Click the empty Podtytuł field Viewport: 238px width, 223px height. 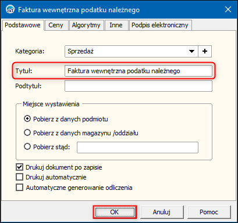[x=138, y=86]
